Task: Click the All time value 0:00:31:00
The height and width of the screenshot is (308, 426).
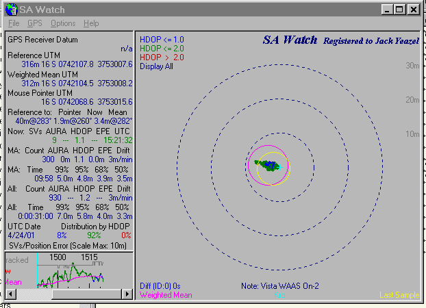Action: click(36, 216)
